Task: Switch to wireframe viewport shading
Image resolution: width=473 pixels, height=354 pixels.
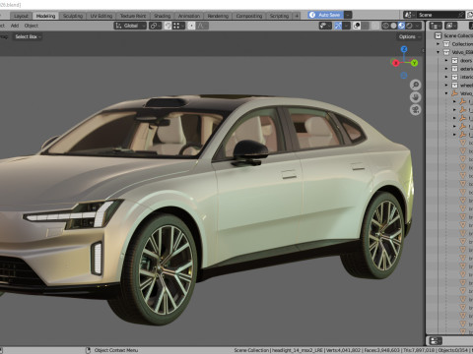Action: click(x=385, y=26)
